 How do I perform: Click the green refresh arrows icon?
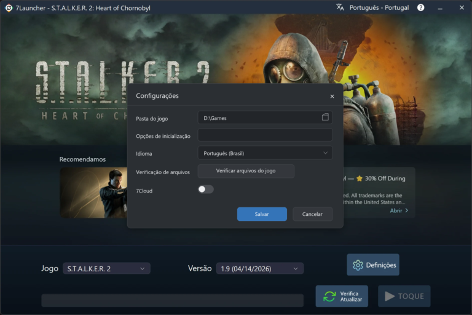(x=329, y=297)
